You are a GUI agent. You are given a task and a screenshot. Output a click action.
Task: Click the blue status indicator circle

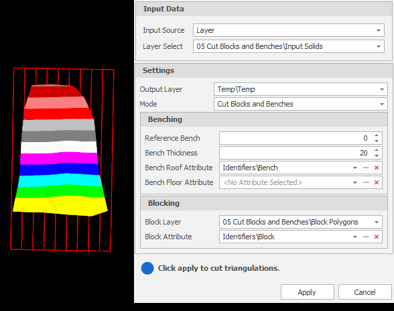pyautogui.click(x=147, y=268)
